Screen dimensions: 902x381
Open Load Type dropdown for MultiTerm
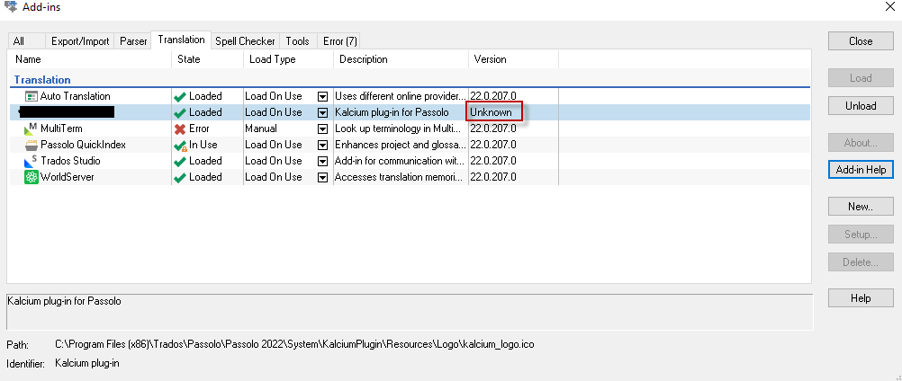pyautogui.click(x=322, y=128)
